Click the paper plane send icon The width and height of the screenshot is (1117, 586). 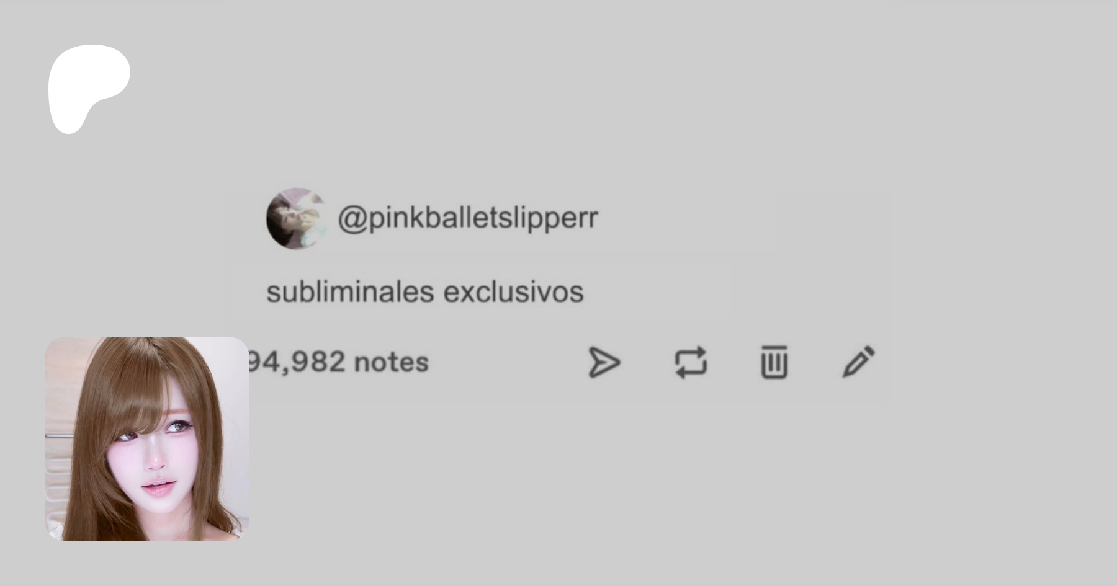(x=604, y=363)
